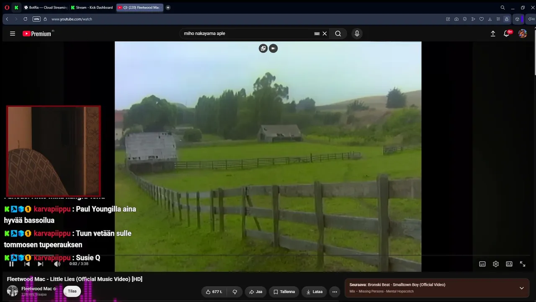Image resolution: width=536 pixels, height=302 pixels.
Task: Open the pinned Kick tab
Action: coord(16,8)
